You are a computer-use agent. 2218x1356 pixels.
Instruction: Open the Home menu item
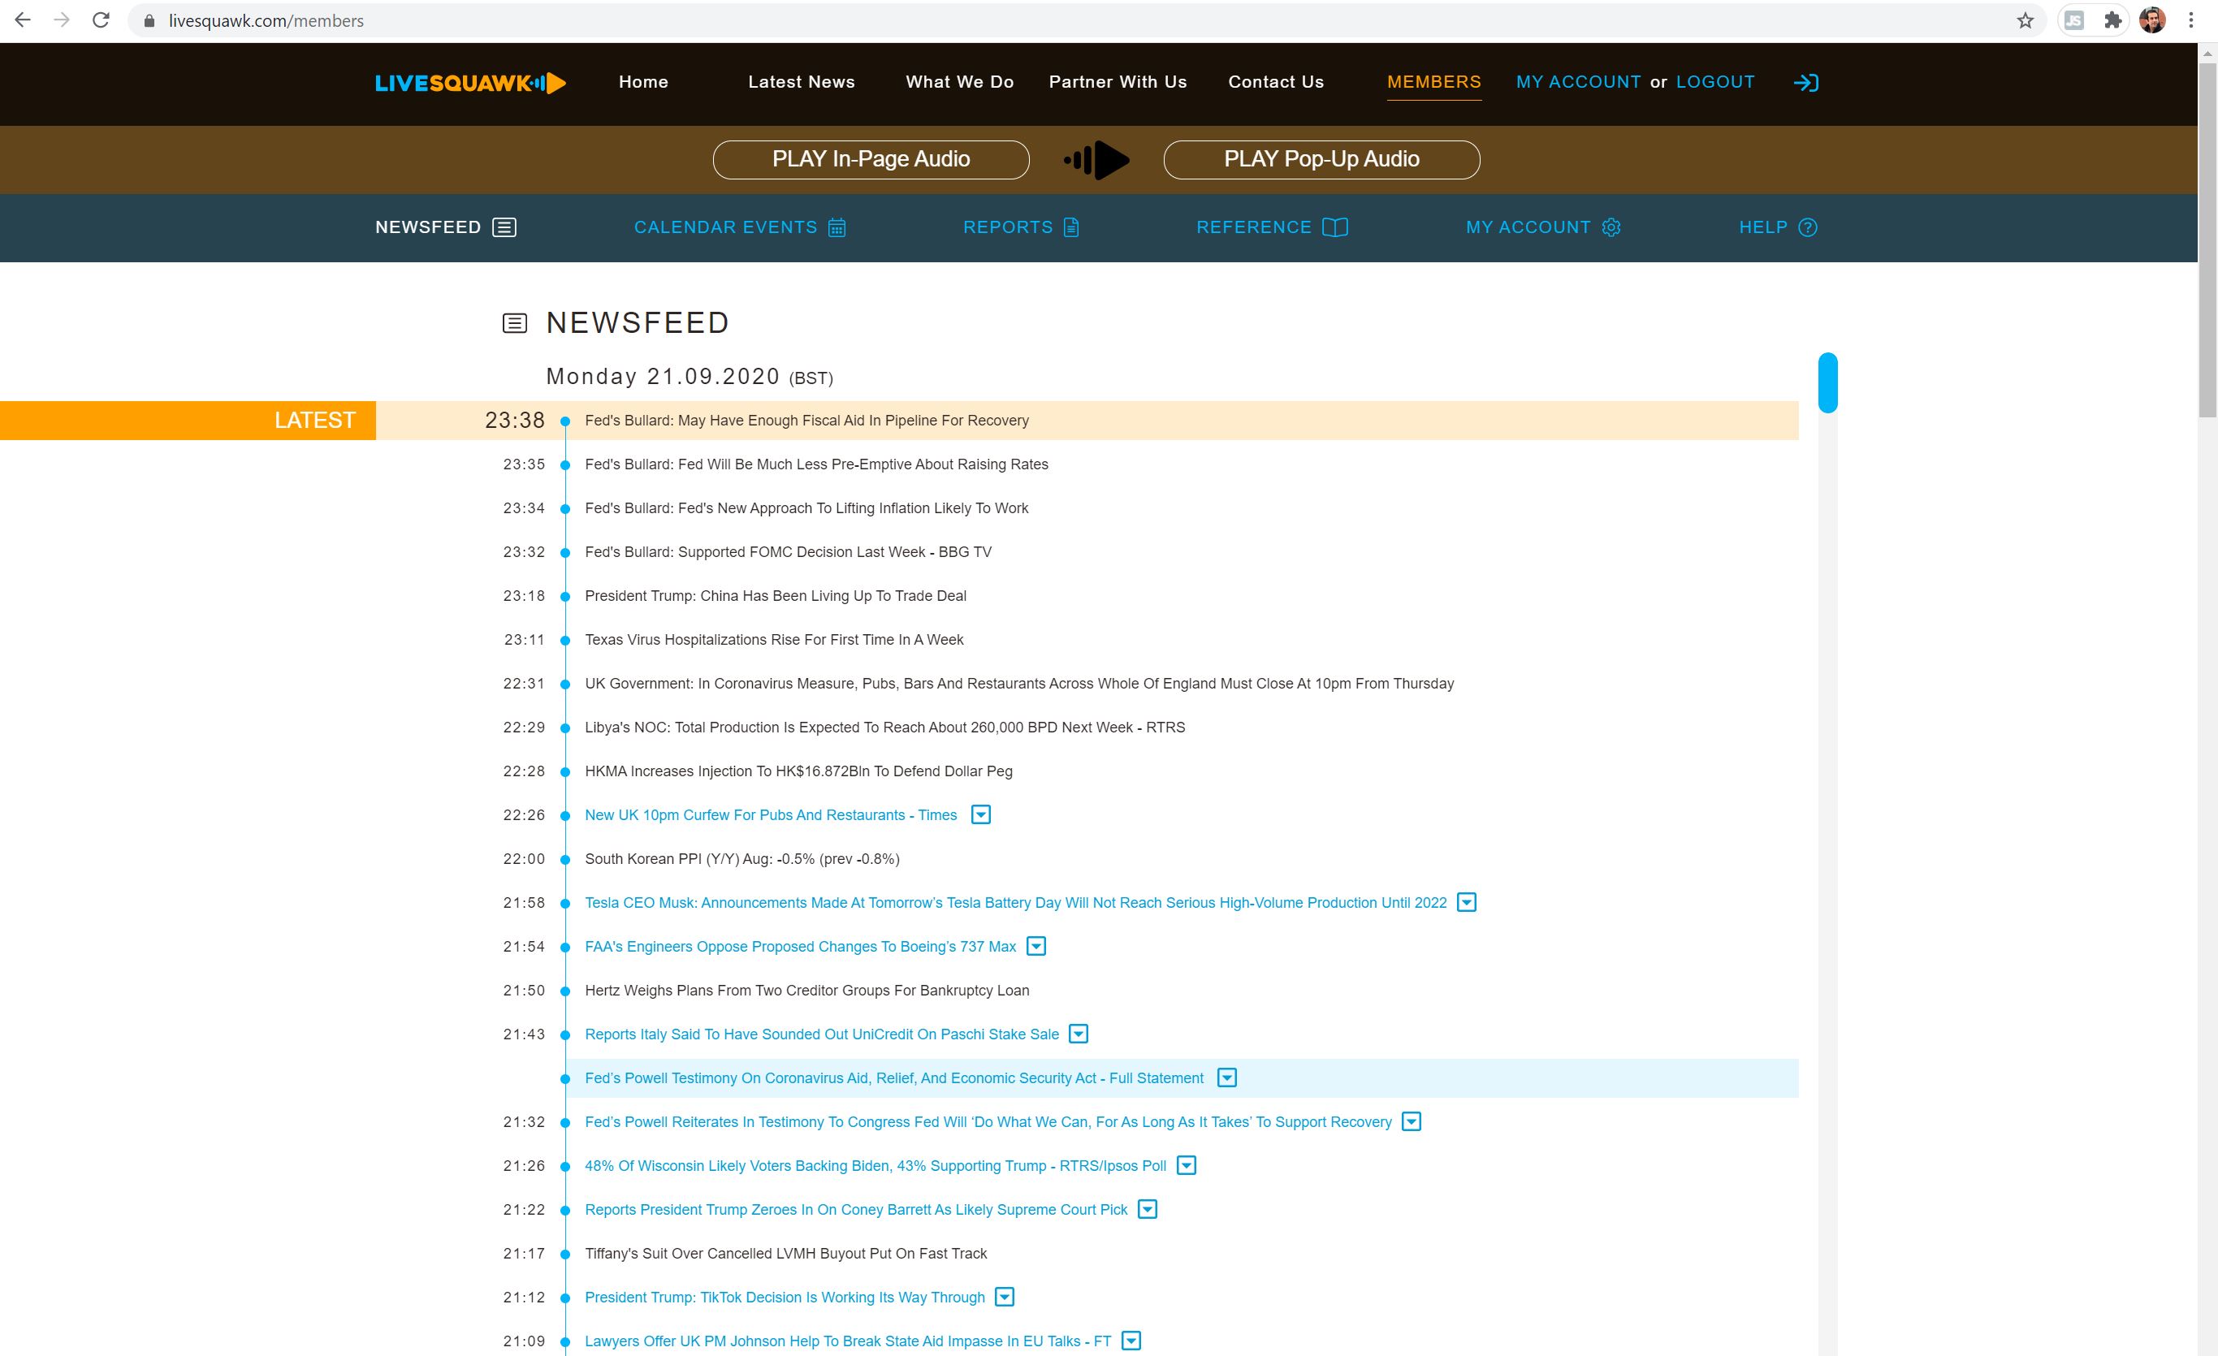642,82
